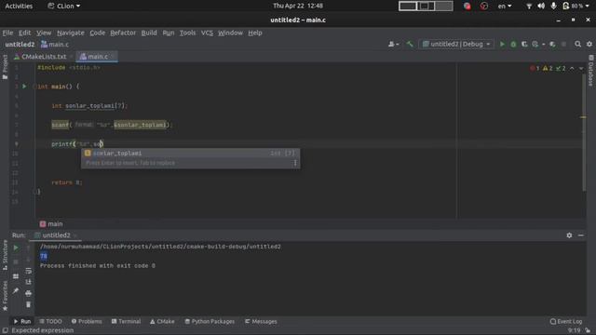Hide the Run panel with minimize dash
Screen dimensions: 596x335
tap(581, 235)
